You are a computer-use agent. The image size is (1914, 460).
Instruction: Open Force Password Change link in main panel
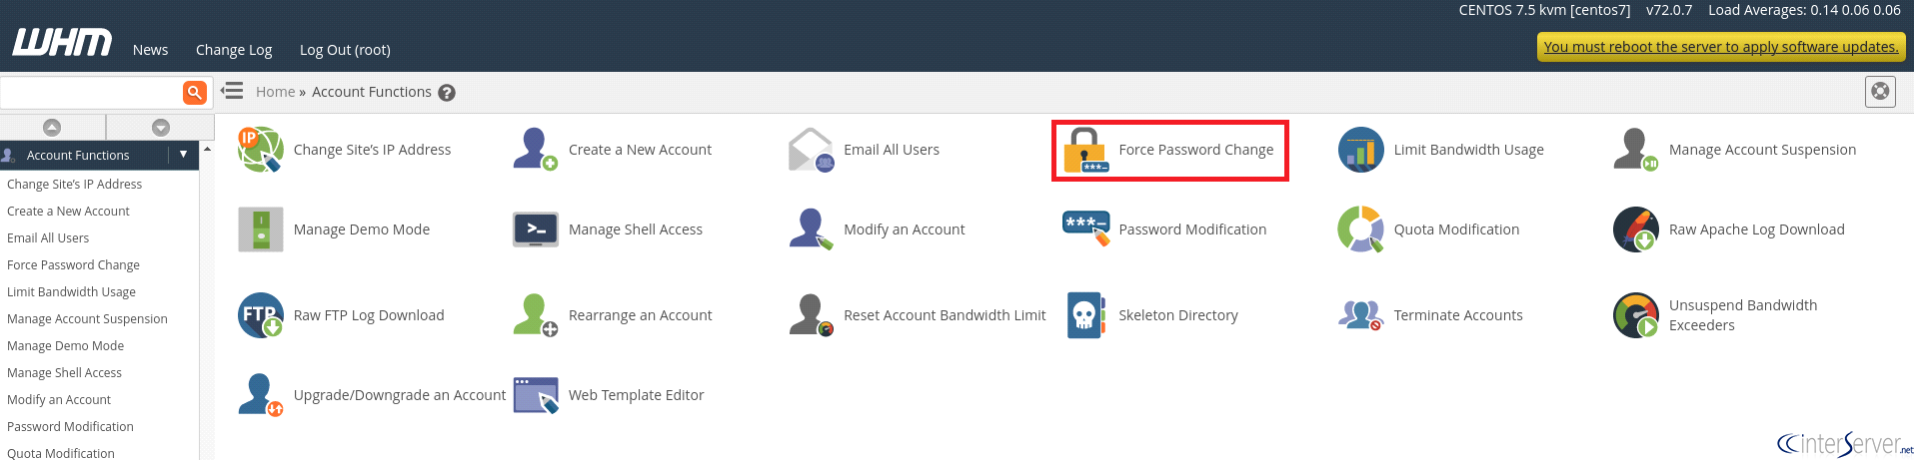(1196, 150)
